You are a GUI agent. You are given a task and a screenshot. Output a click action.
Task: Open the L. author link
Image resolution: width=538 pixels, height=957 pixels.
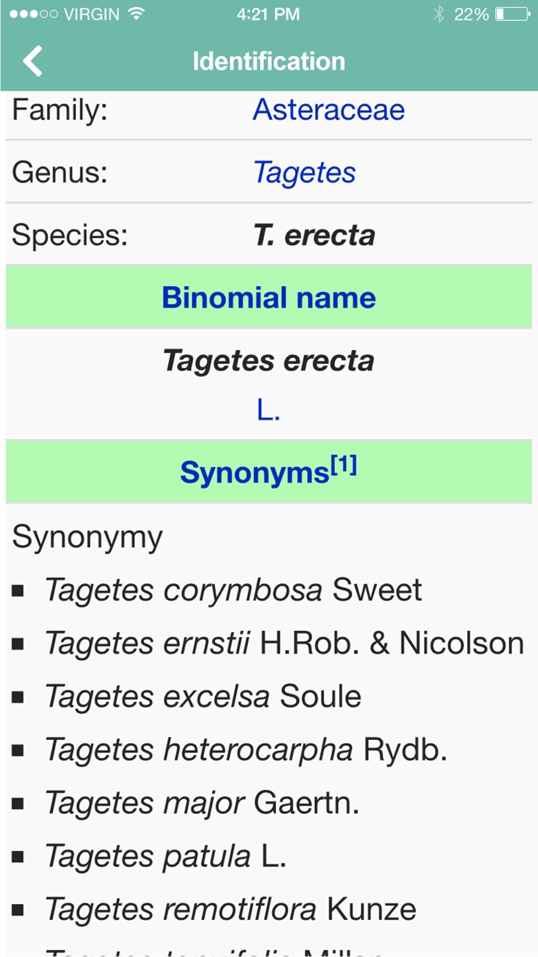[x=268, y=411]
